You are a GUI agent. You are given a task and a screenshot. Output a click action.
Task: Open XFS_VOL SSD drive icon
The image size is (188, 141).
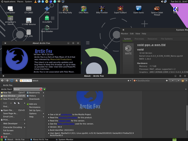(x=29, y=33)
